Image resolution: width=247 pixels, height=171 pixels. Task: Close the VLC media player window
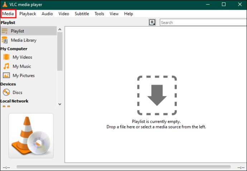[240, 4]
